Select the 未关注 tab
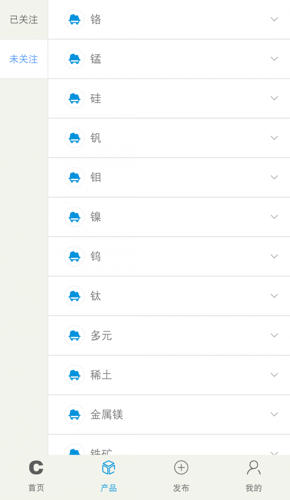This screenshot has width=290, height=500. 24,59
